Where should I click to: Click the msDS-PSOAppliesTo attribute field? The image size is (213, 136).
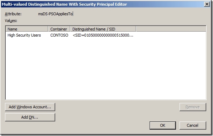coord(56,14)
